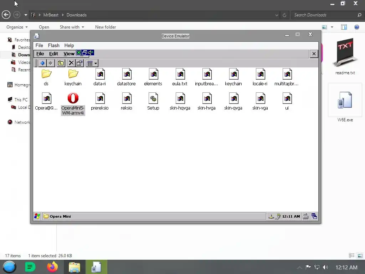
Task: Select the prereksio file
Action: point(100,102)
